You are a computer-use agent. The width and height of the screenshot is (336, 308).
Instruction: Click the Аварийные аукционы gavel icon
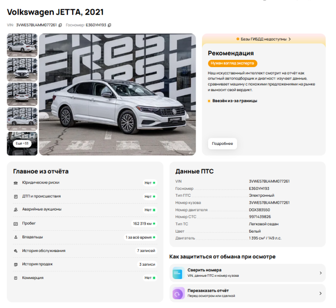[16, 210]
